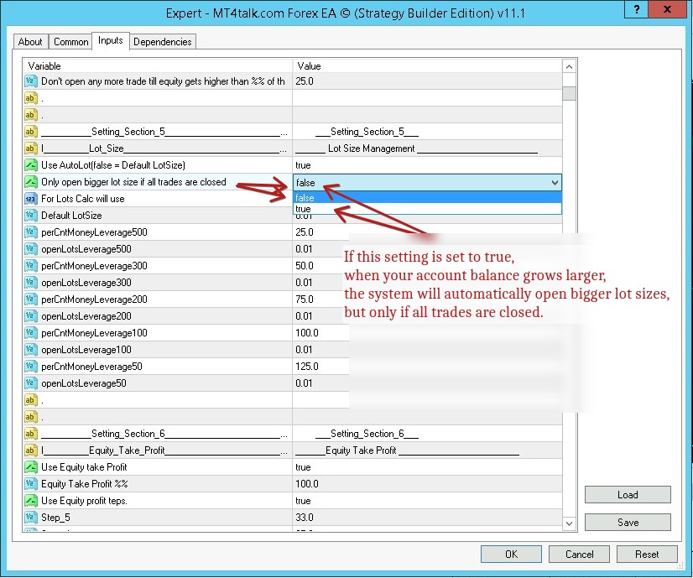Click the icon beside Use Equity take Profit
This screenshot has width=693, height=578.
pos(30,467)
